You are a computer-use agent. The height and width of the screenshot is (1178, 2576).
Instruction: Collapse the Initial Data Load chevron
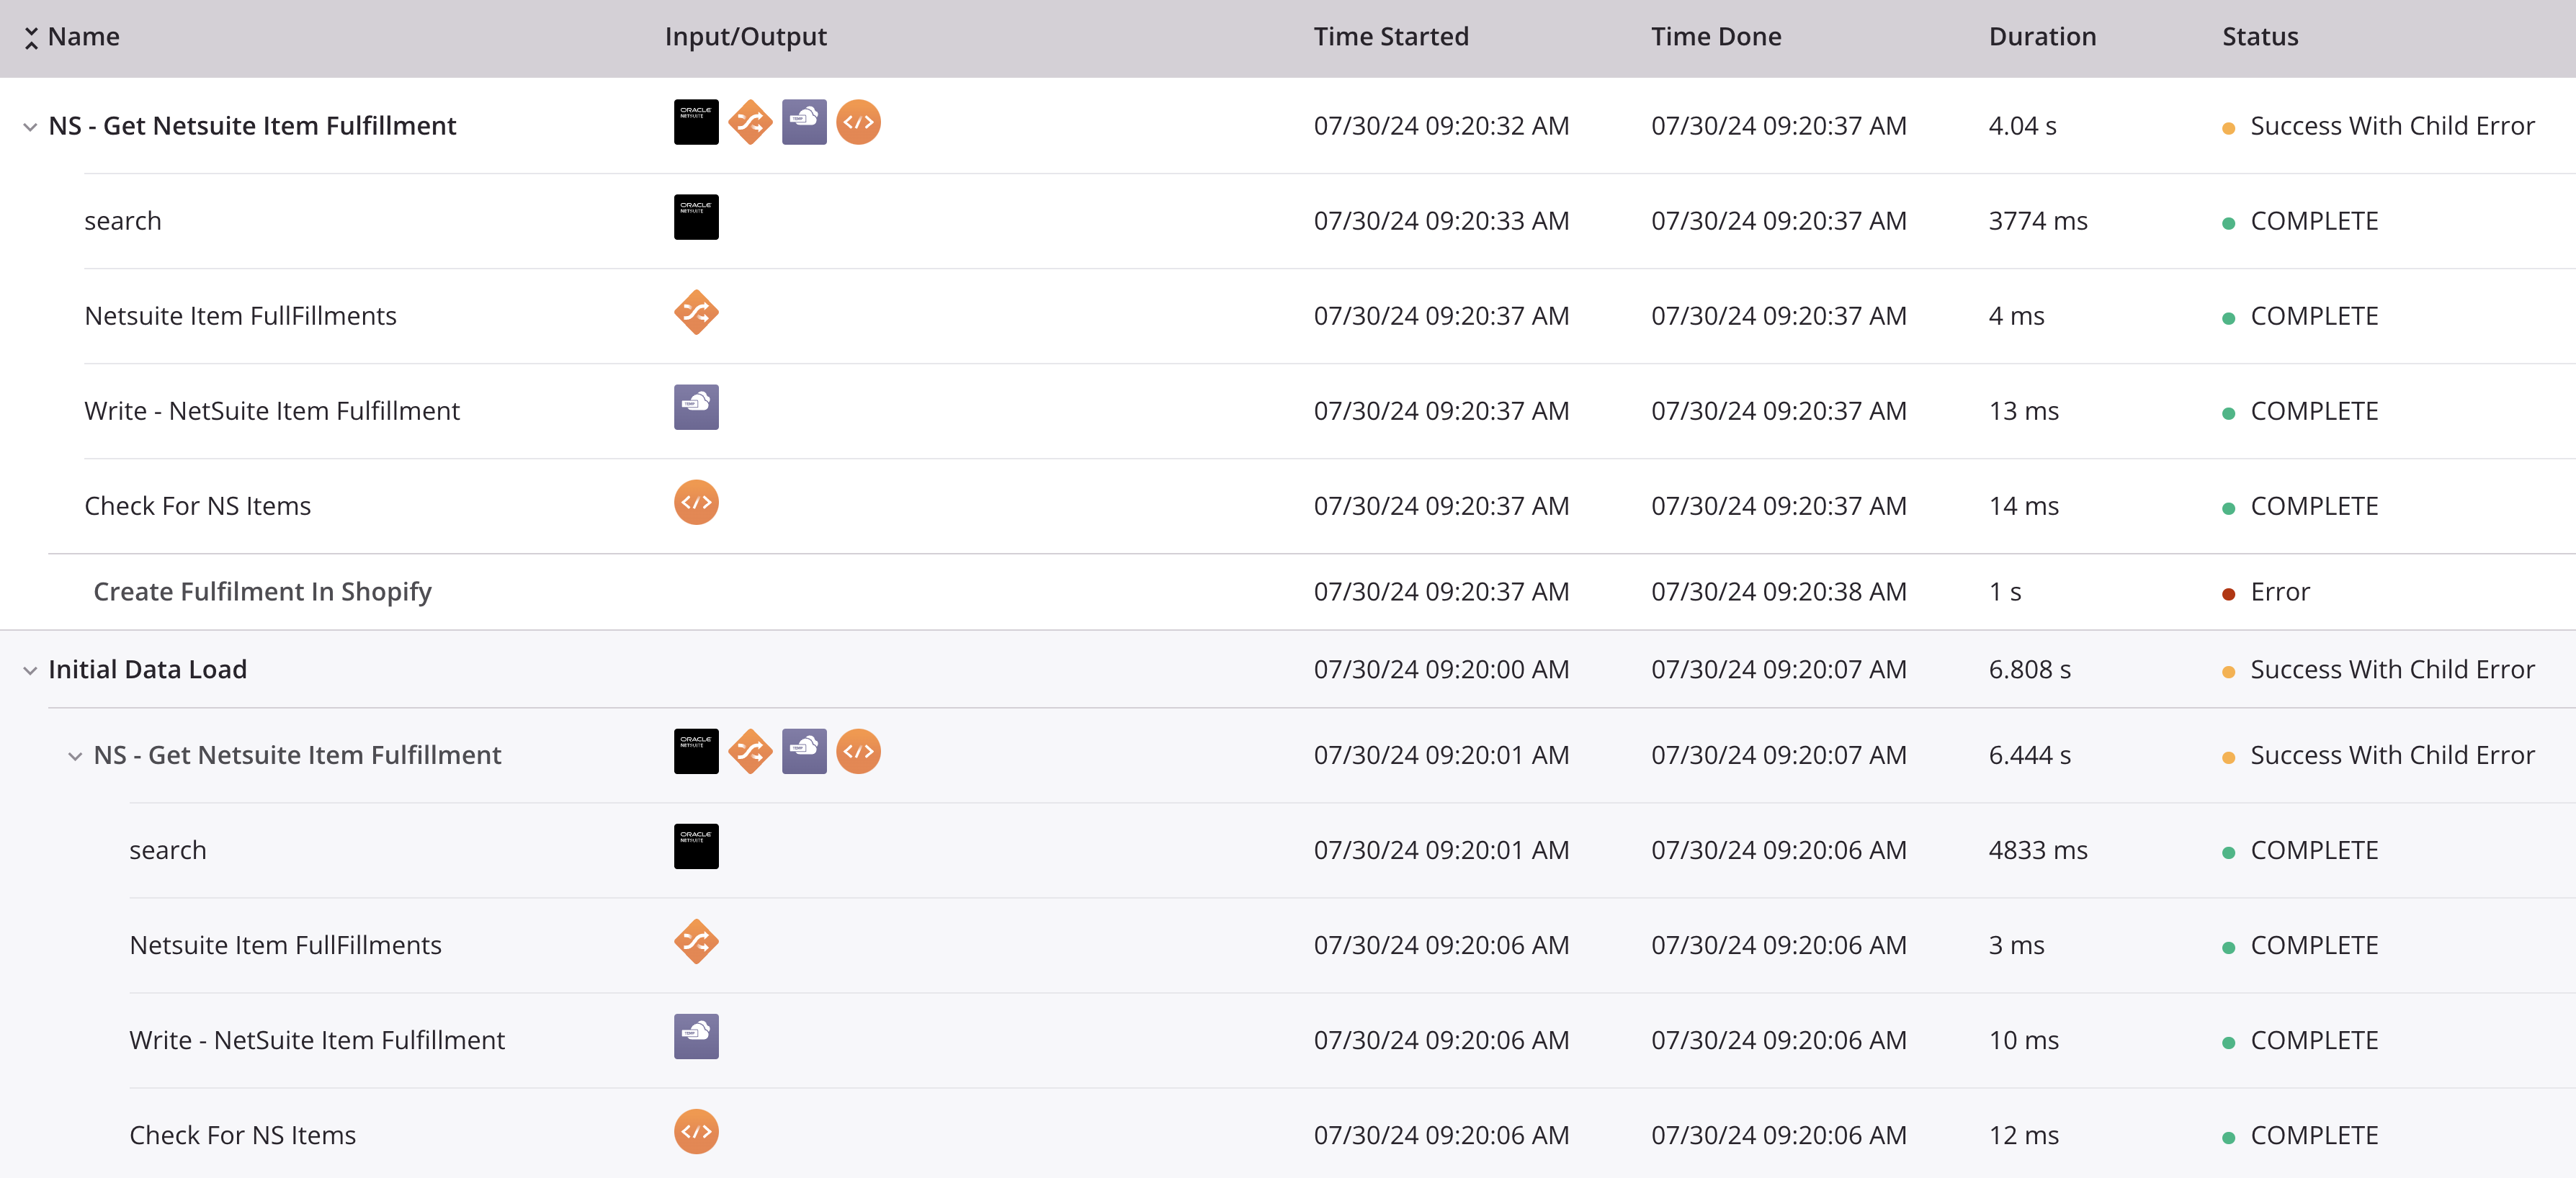(30, 670)
